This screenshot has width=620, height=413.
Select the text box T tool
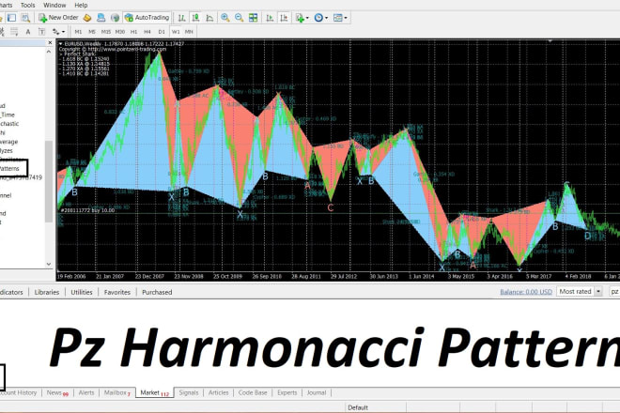click(41, 32)
